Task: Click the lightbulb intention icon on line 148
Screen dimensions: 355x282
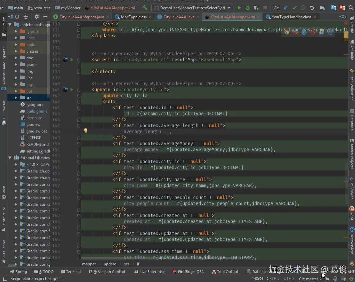Action: (x=85, y=131)
